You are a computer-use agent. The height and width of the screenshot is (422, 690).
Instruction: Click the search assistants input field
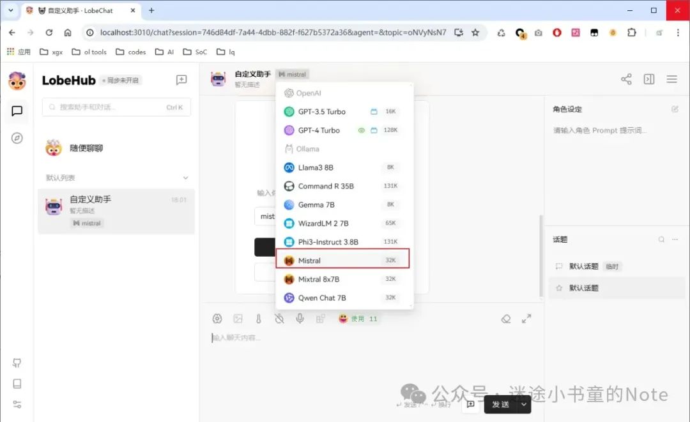click(116, 107)
